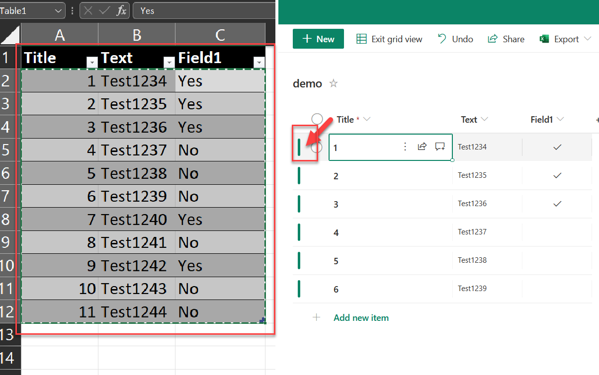Open comments icon for item 1
599x375 pixels.
point(440,147)
